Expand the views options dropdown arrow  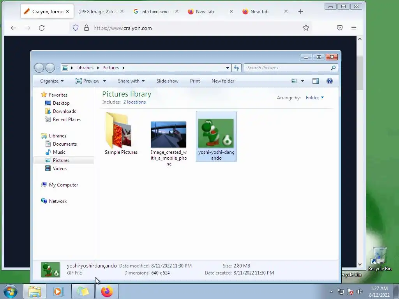point(302,81)
